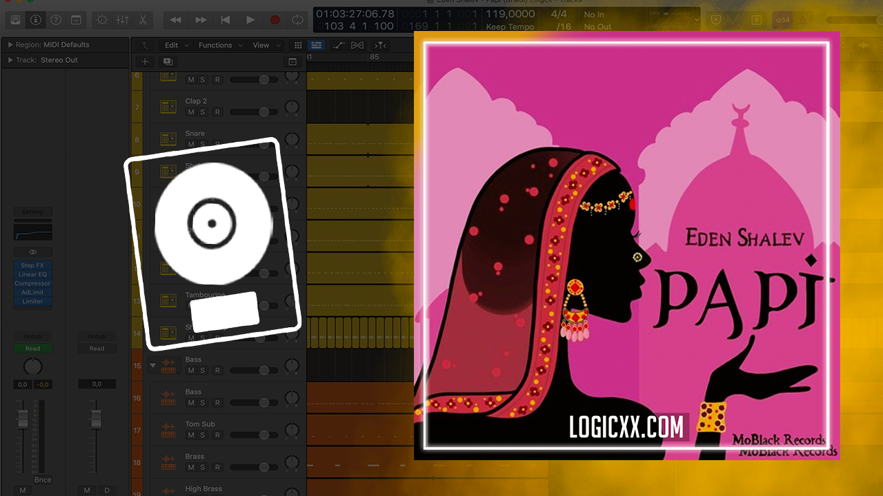Open the Editors scissors icon

[142, 20]
